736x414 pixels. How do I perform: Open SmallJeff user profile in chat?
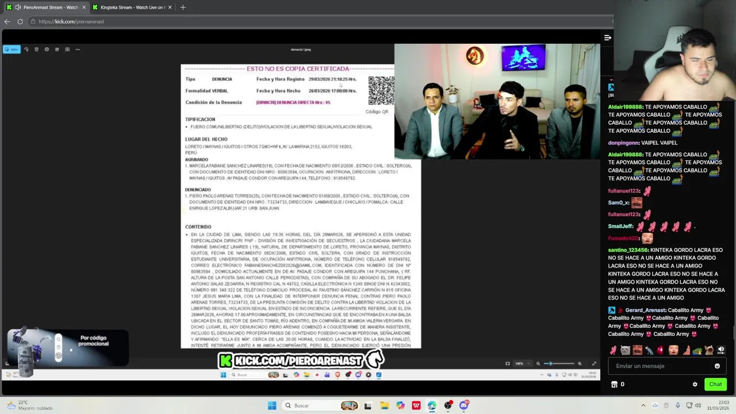[620, 227]
